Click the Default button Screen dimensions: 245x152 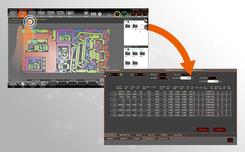point(219,130)
